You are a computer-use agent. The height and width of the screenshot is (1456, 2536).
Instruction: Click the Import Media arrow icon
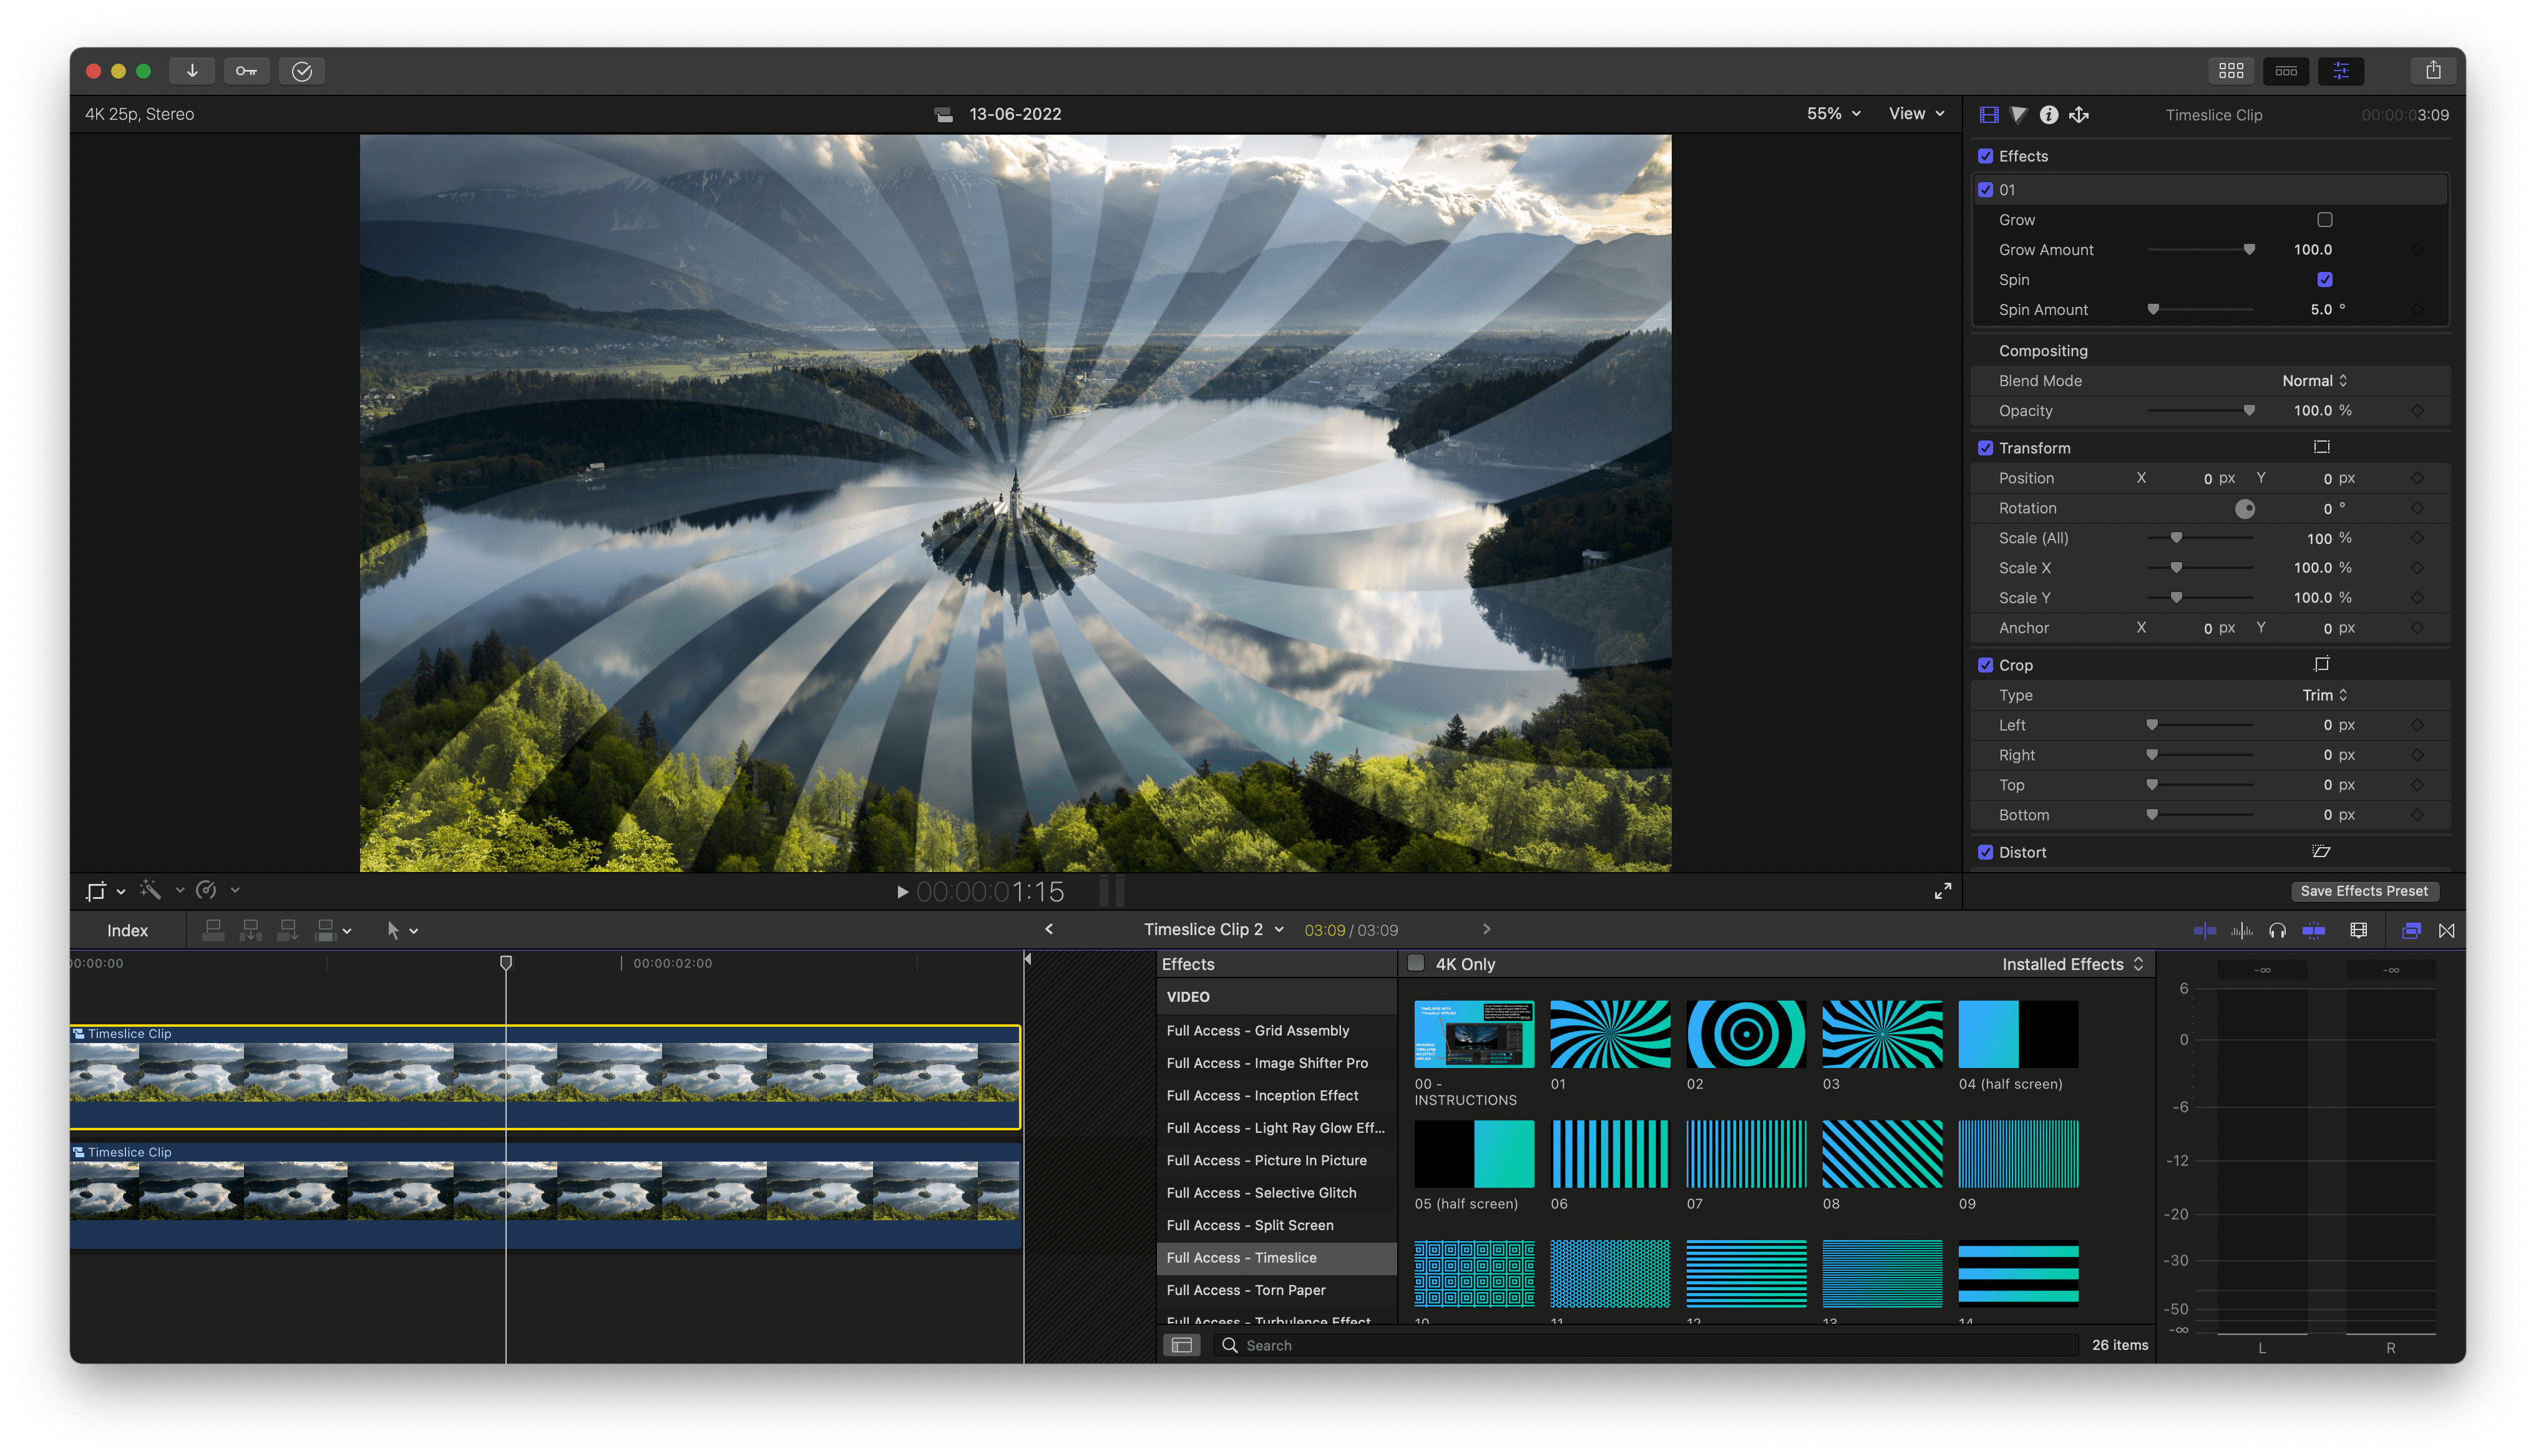pyautogui.click(x=192, y=71)
